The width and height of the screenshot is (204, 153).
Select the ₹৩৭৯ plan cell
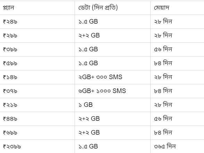37,91
